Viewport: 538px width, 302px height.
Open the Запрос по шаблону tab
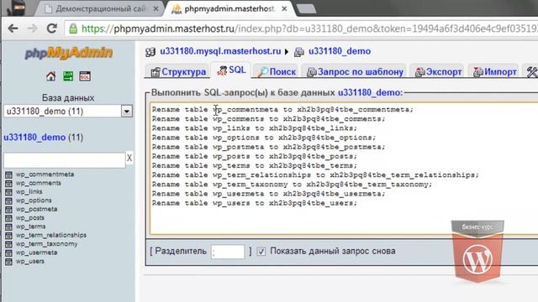tap(355, 71)
